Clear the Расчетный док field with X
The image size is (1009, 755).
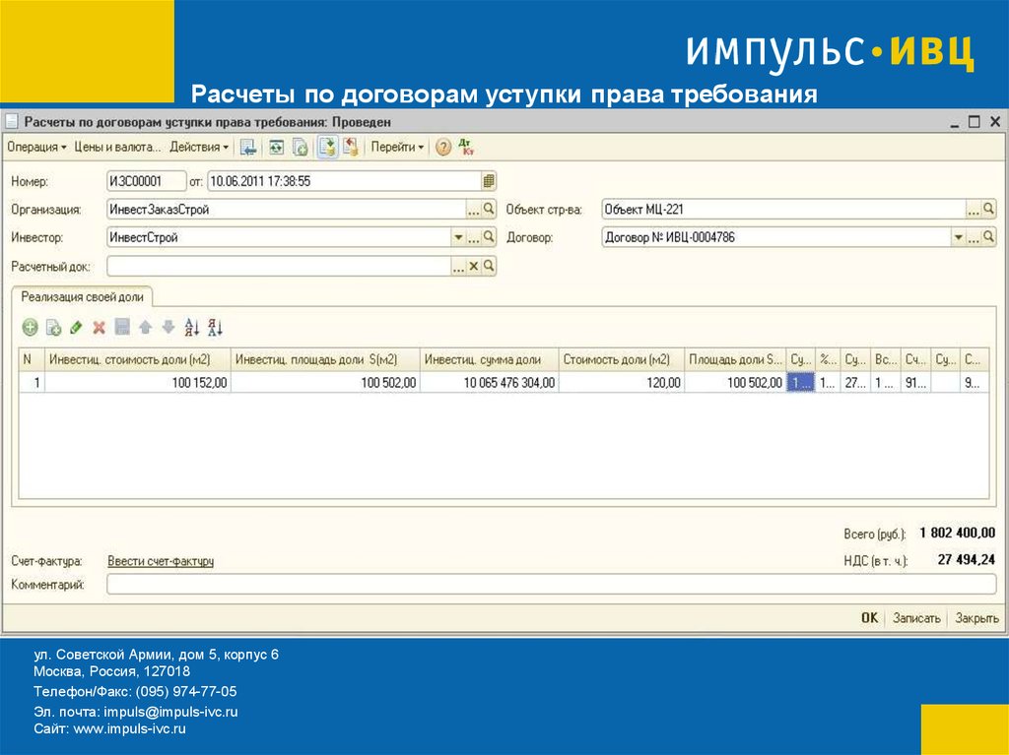point(474,266)
